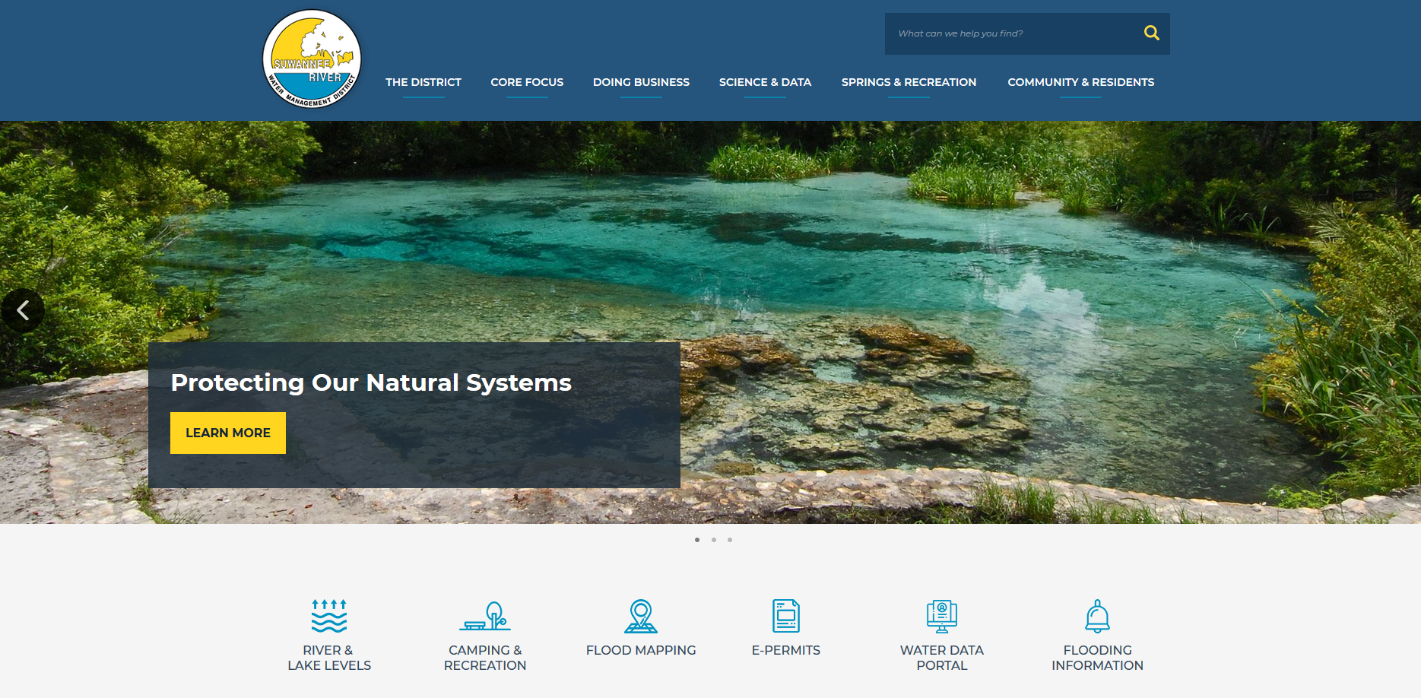Click the Learn More button
Image resolution: width=1421 pixels, height=698 pixels.
click(227, 433)
